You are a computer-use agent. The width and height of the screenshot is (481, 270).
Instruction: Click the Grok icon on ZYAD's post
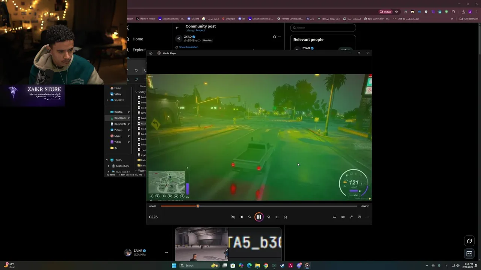pos(274,37)
